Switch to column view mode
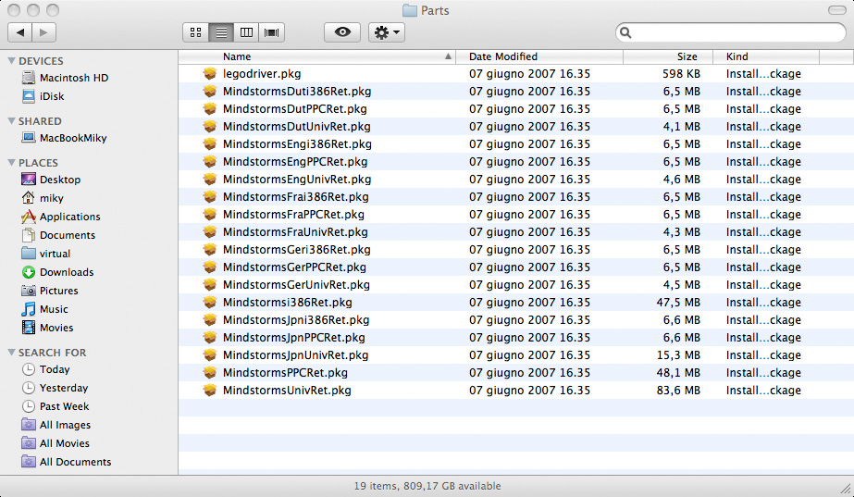 coord(246,32)
